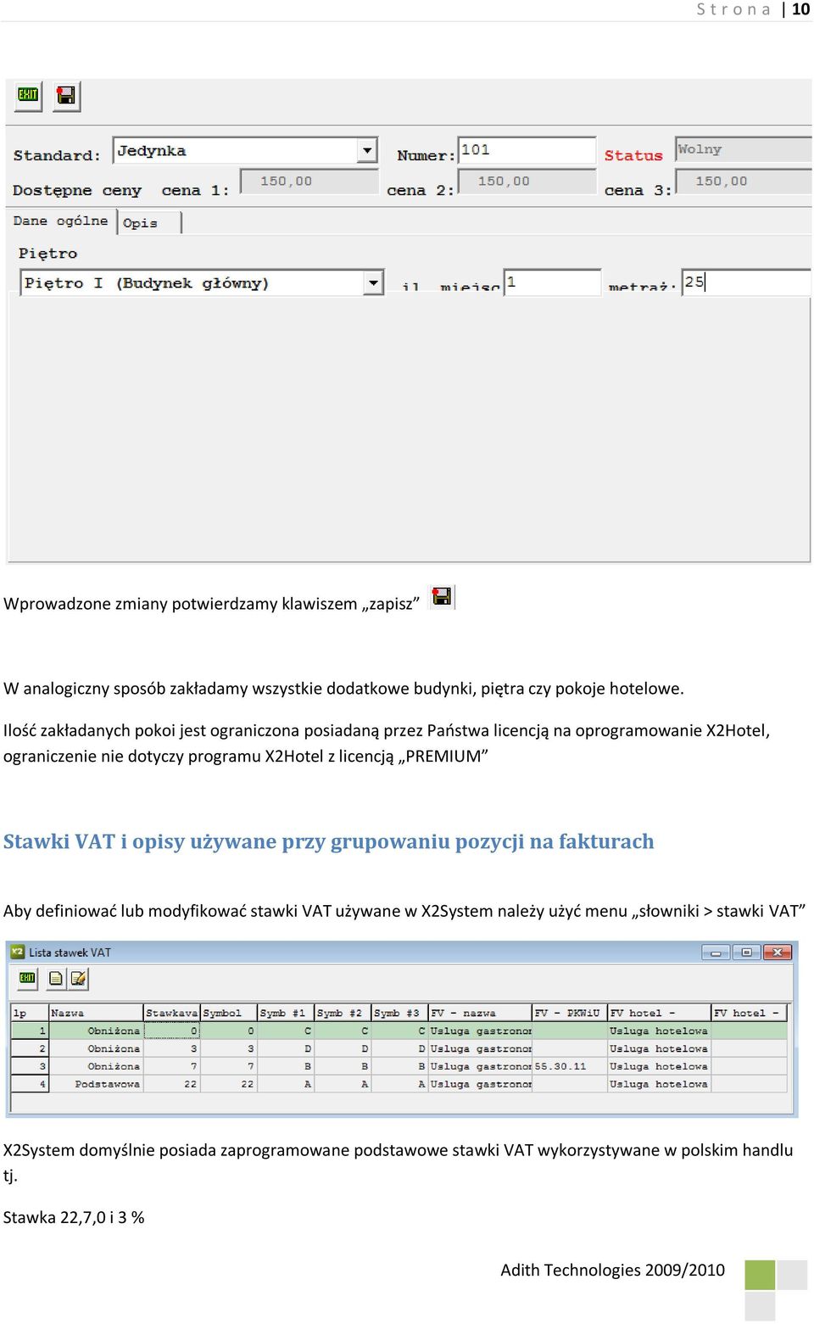
Task: Select row 1 Obniżona with rate 0
Action: click(x=399, y=1031)
